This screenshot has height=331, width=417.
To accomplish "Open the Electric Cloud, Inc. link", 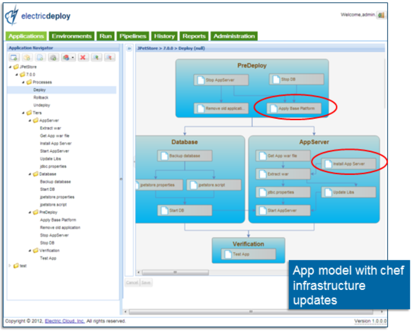I will 65,321.
